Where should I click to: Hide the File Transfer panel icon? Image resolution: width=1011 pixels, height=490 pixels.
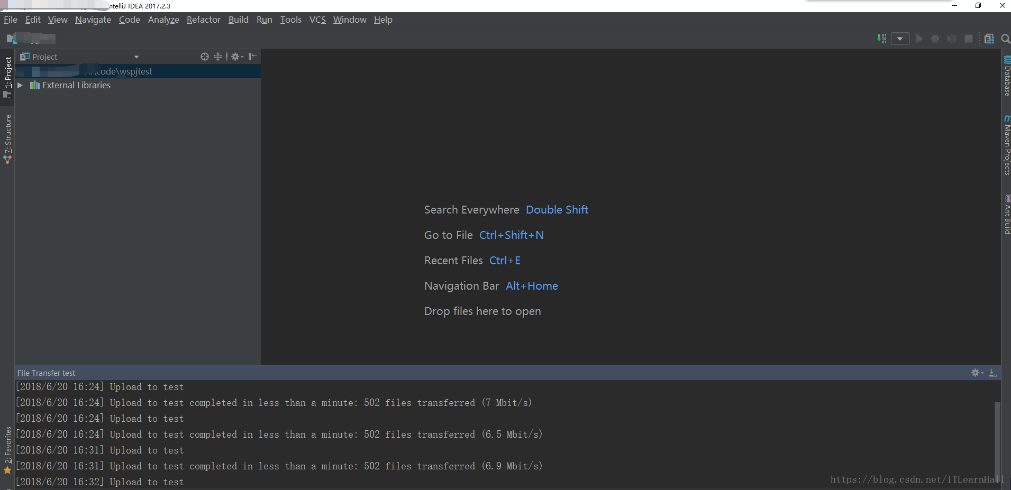click(993, 373)
